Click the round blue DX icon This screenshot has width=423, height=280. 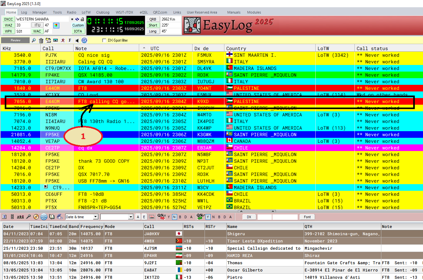(x=84, y=40)
